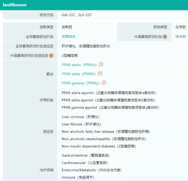The height and width of the screenshot is (181, 188).
Task: Click info icon next to 中国最高研发阶段
Action: pyautogui.click(x=165, y=37)
